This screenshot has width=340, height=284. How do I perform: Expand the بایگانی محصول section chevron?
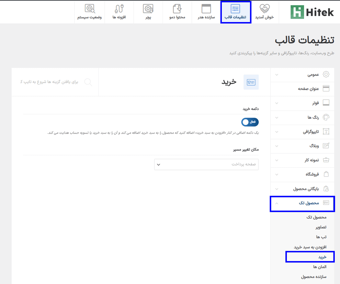click(277, 189)
